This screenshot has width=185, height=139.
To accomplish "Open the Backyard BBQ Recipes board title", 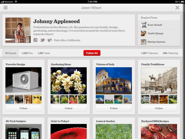I will 155,121.
